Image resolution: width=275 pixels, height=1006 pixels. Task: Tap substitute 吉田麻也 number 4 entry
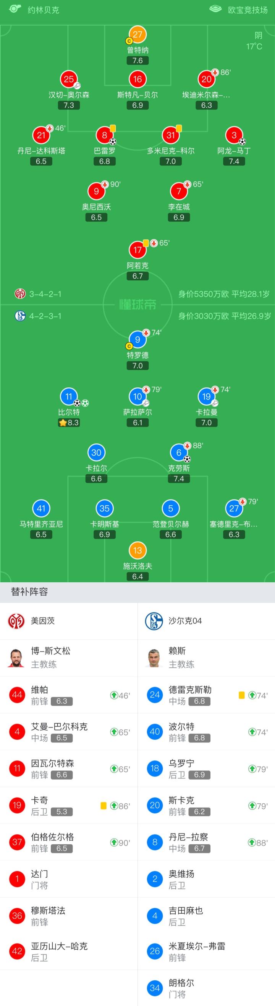coord(206,916)
